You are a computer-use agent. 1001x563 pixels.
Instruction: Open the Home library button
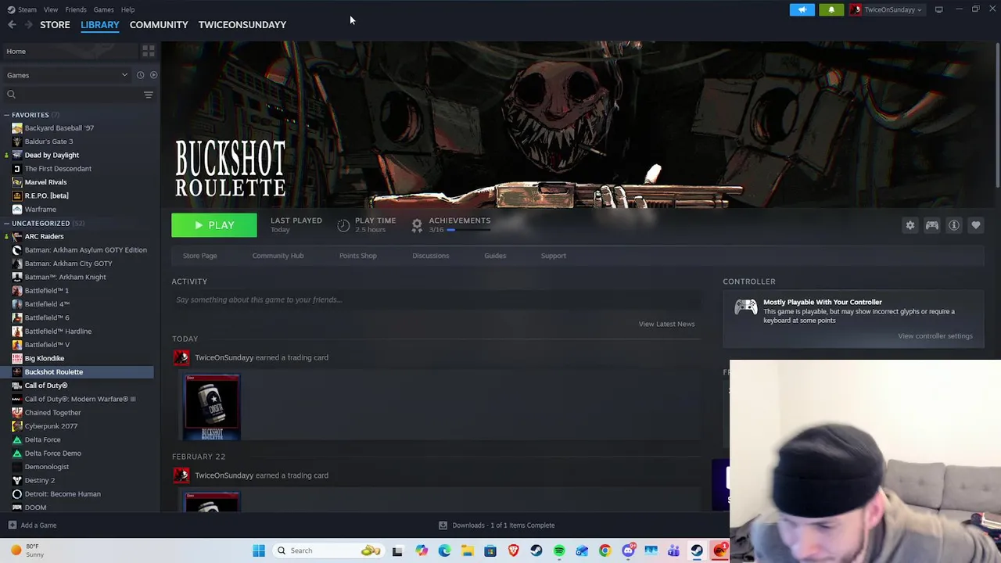point(70,51)
